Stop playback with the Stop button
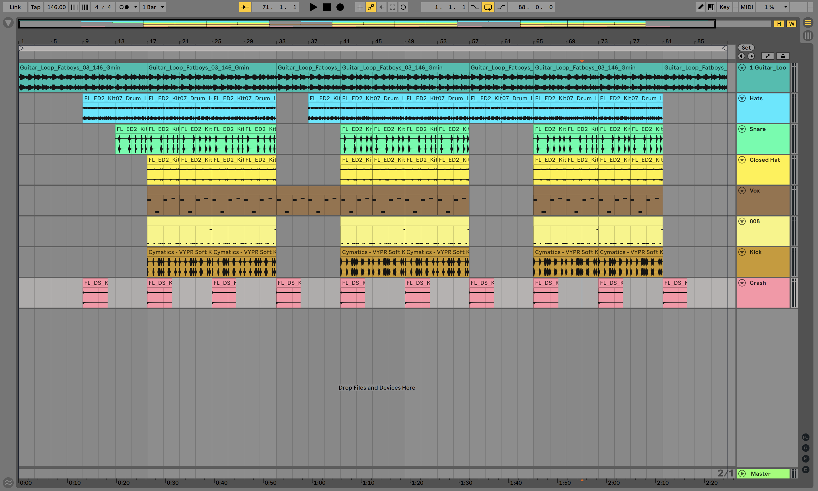 327,7
